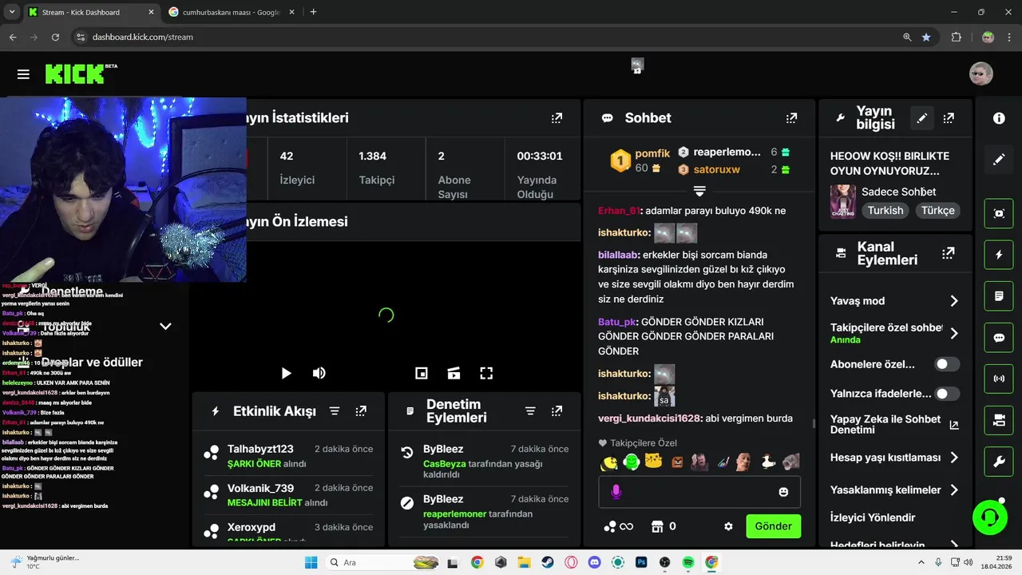
Task: Toggle theater mode on stream preview
Action: (x=454, y=373)
